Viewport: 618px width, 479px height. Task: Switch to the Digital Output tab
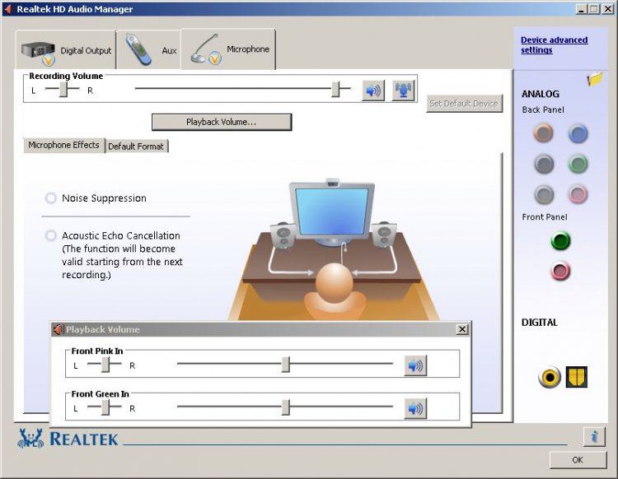coord(66,50)
